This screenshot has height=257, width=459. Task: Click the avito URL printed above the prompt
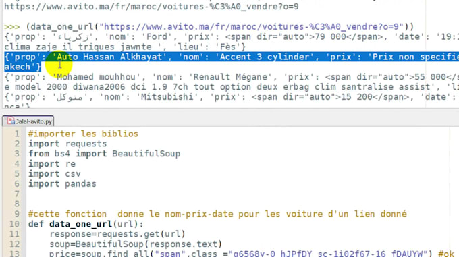point(151,7)
